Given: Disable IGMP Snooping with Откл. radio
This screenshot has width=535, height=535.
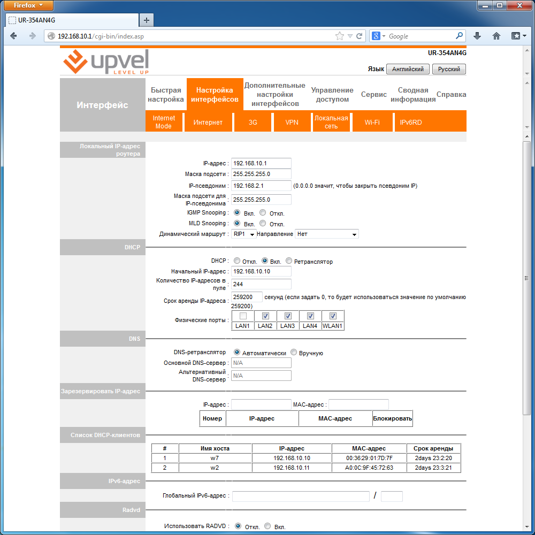Looking at the screenshot, I should [x=262, y=212].
